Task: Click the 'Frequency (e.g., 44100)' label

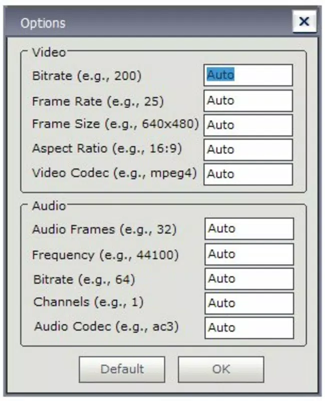Action: coord(105,255)
